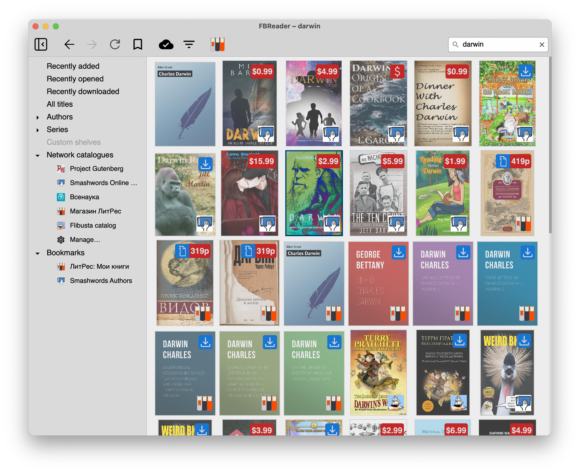Screen dimensions: 580x473
Task: Open the filter lines icon
Action: point(189,44)
